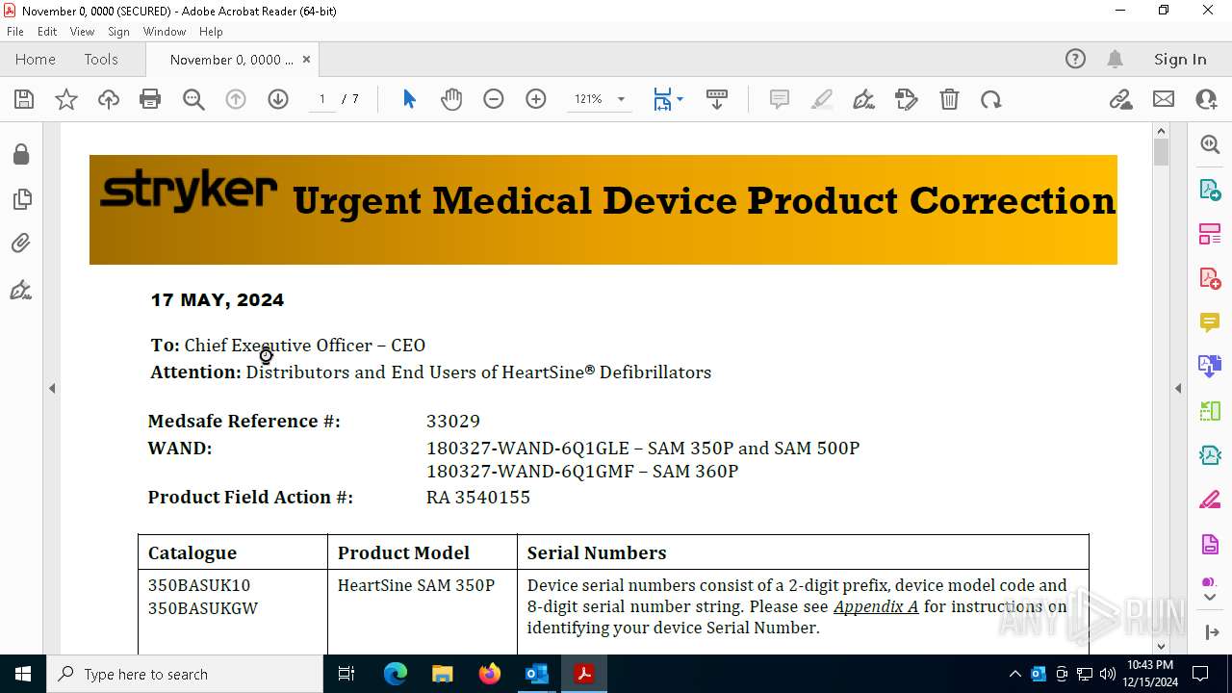
Task: Print the document
Action: pos(150,99)
